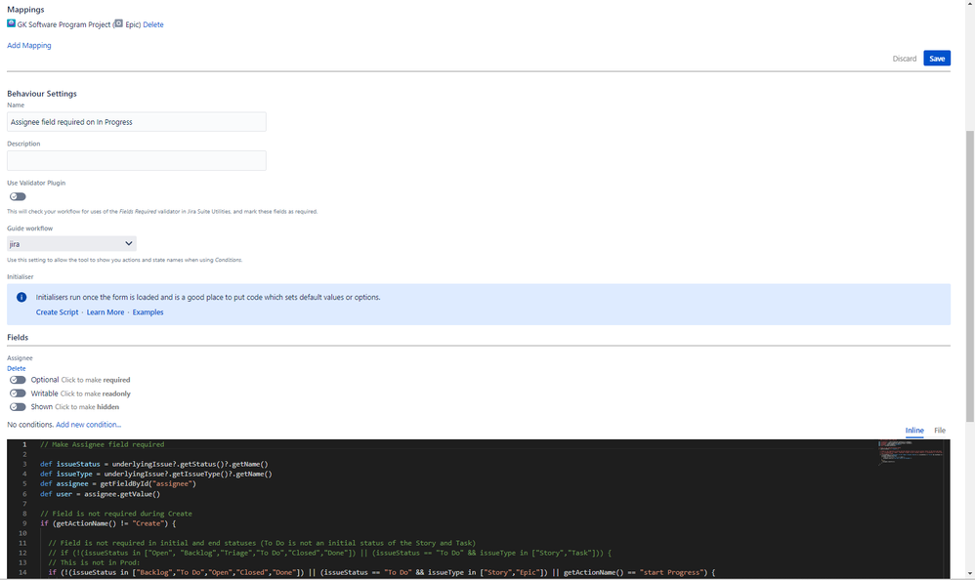975x580 pixels.
Task: Add a new condition for Assignee
Action: coord(89,424)
